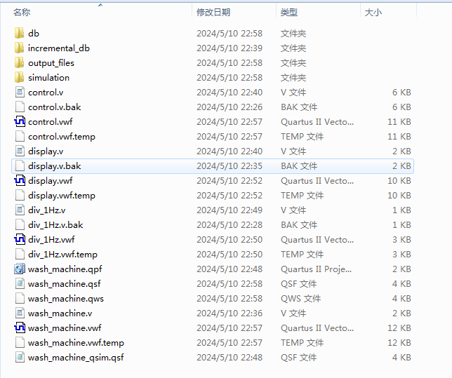Click the incremental_db folder icon
Screen dimensions: 452x378
point(20,48)
